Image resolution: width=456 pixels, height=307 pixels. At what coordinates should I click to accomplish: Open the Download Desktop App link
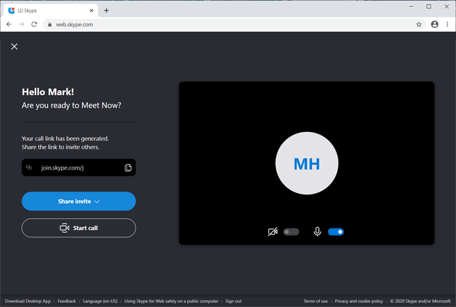(x=28, y=301)
